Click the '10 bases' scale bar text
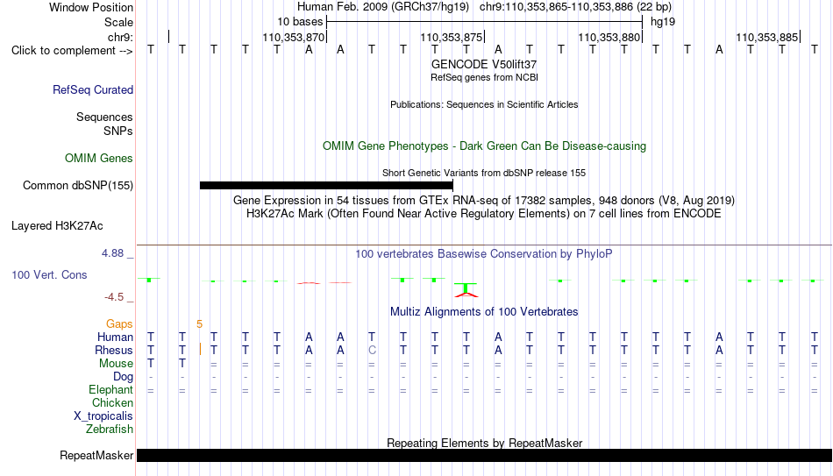Image resolution: width=833 pixels, height=476 pixels. [x=300, y=22]
